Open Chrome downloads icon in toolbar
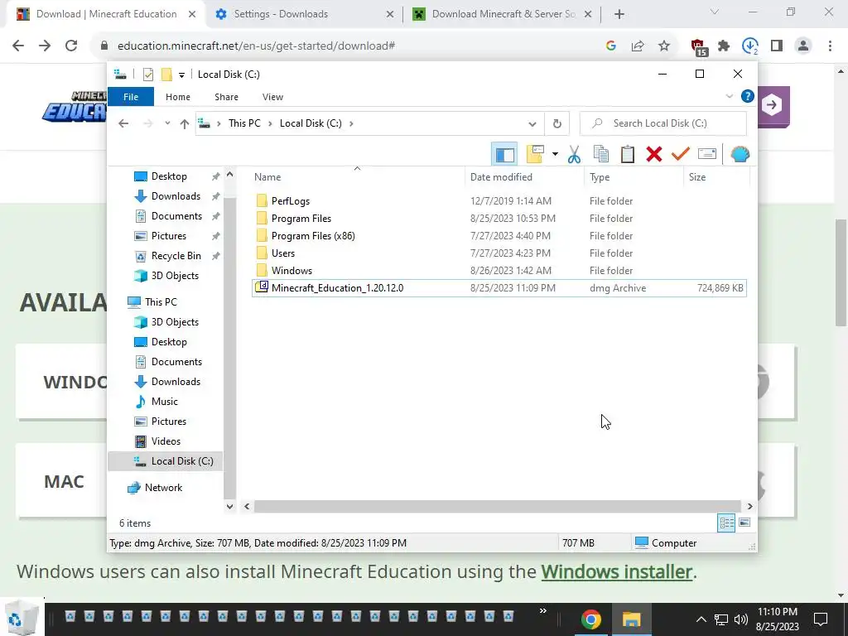This screenshot has height=636, width=848. coord(750,46)
